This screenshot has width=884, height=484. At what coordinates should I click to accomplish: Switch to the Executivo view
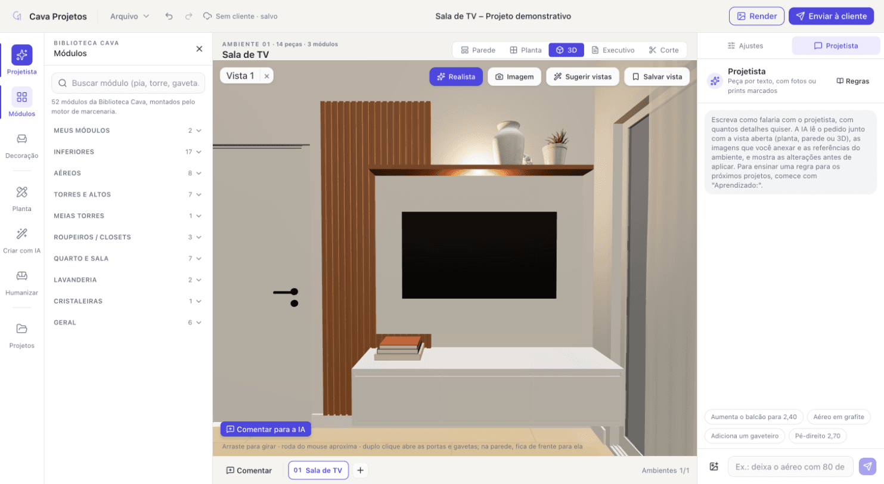click(x=613, y=50)
